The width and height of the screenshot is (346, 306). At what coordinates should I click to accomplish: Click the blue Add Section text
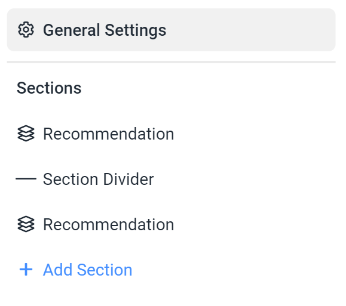click(88, 270)
